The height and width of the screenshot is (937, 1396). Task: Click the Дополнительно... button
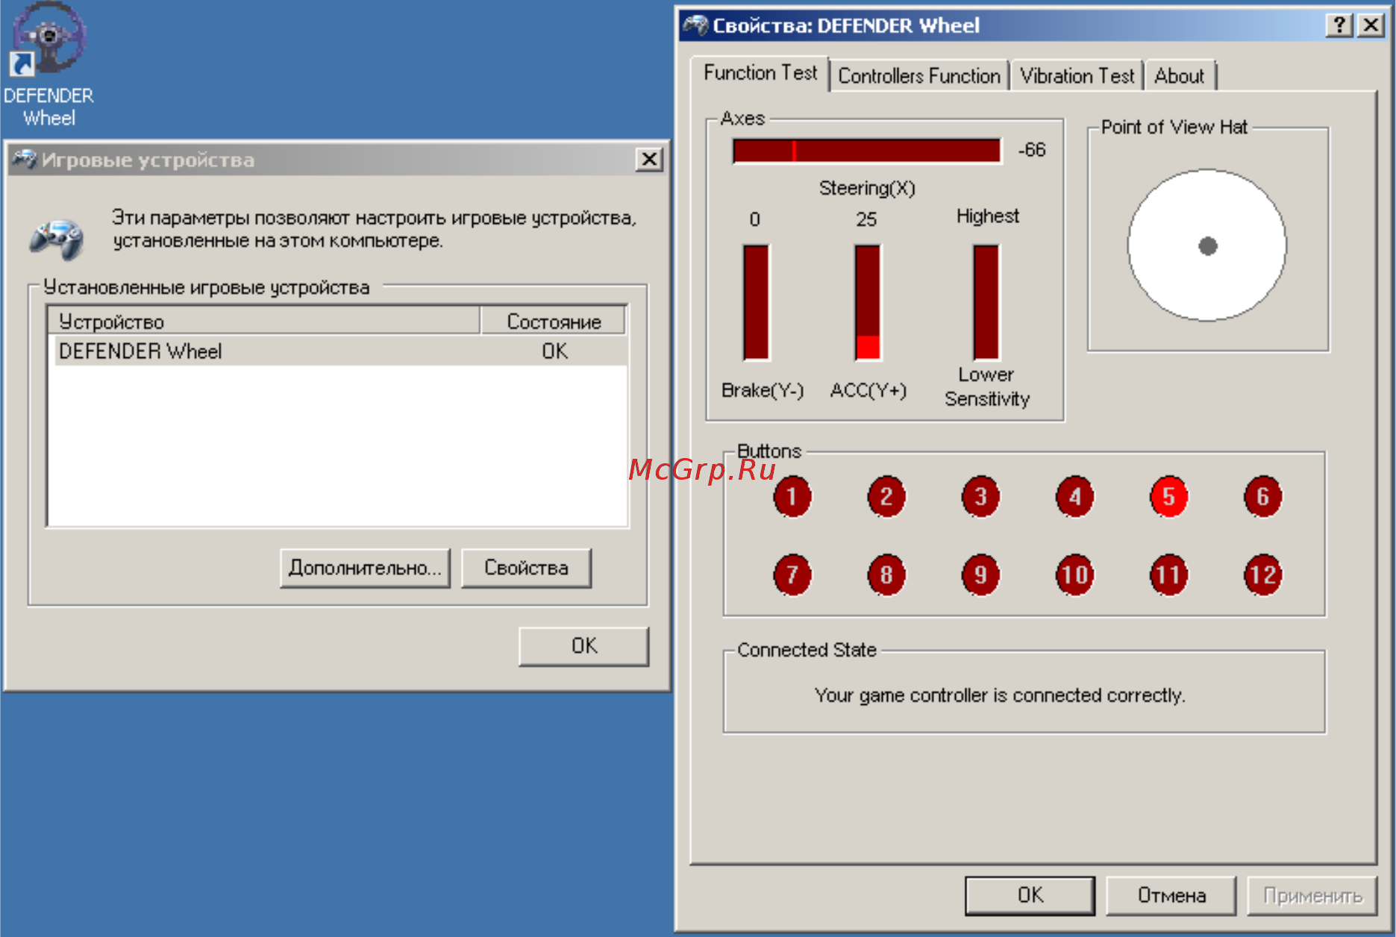pyautogui.click(x=365, y=568)
